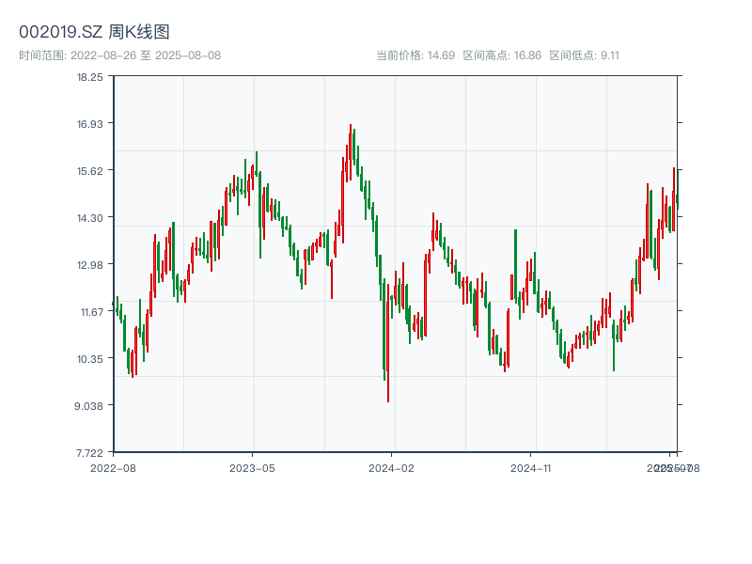Click the x-axis label 2024-11
752x564 pixels.
tap(530, 468)
